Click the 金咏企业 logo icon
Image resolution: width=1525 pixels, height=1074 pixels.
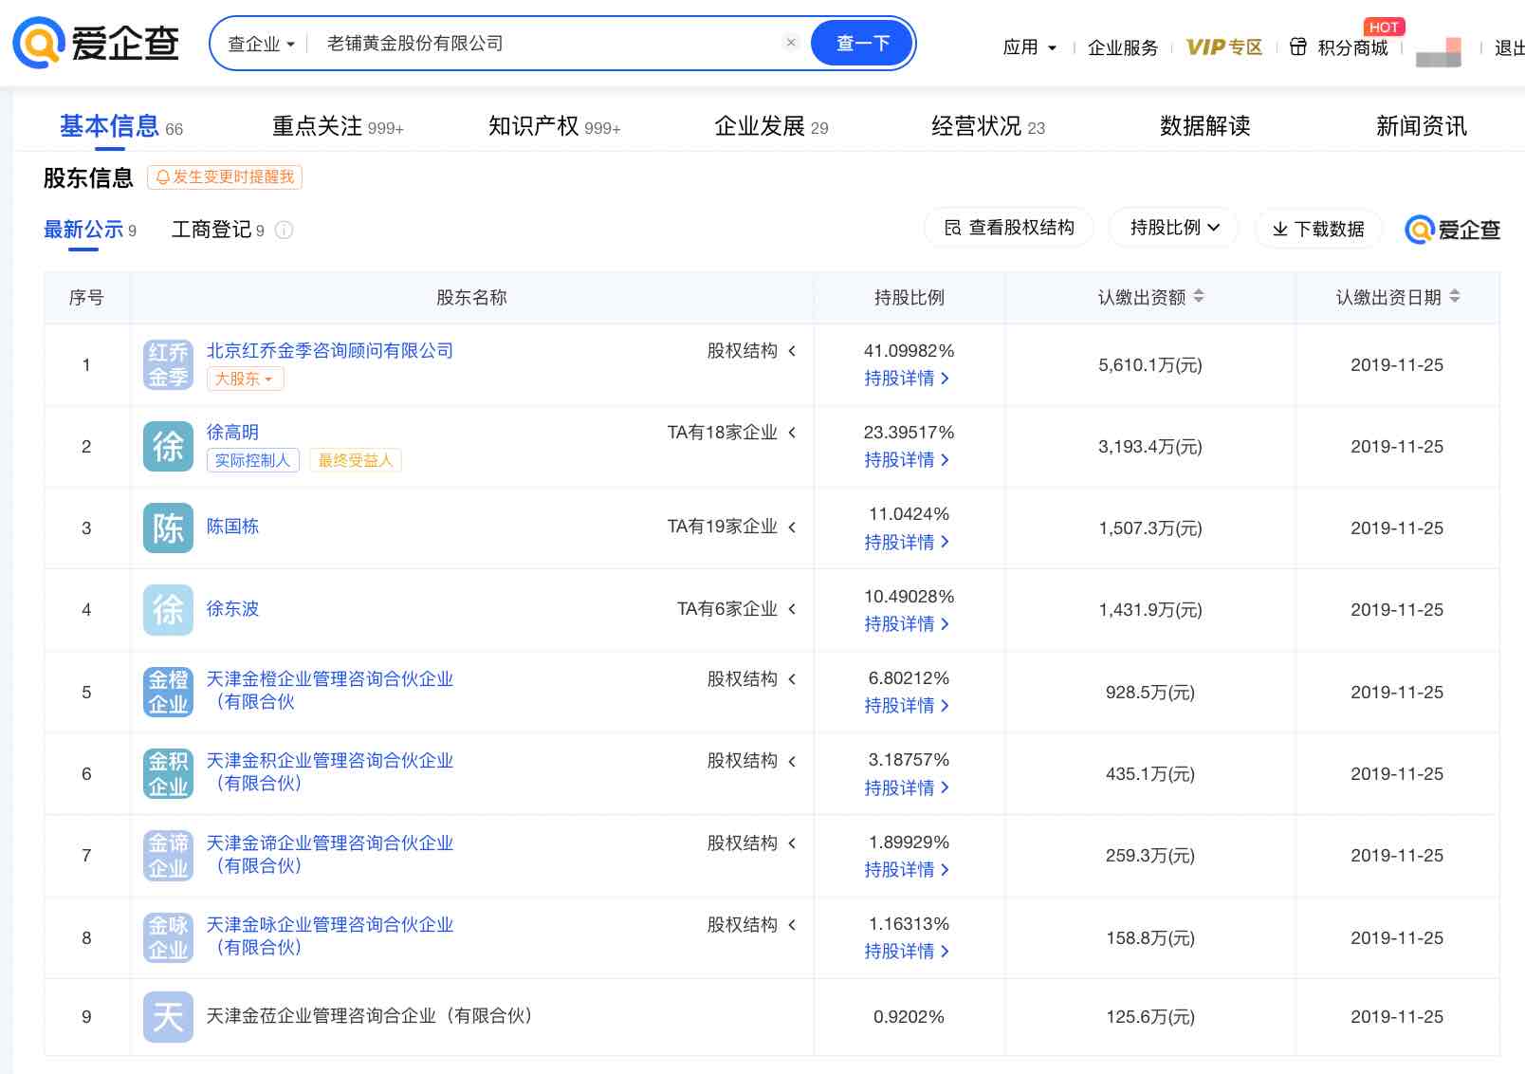pyautogui.click(x=168, y=937)
